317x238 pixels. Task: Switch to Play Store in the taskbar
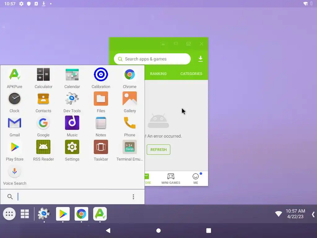click(63, 214)
